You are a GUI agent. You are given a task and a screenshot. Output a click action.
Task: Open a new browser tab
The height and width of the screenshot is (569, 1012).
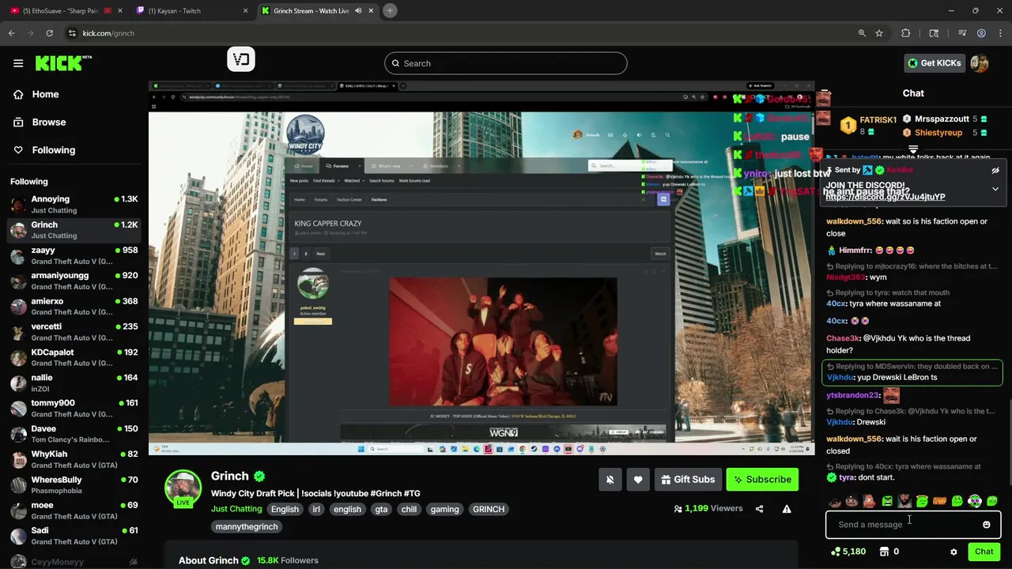pos(390,10)
